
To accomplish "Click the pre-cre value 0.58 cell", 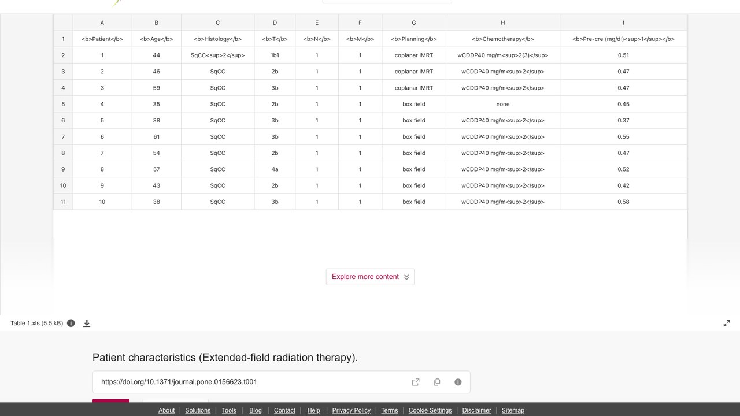I will 623,202.
